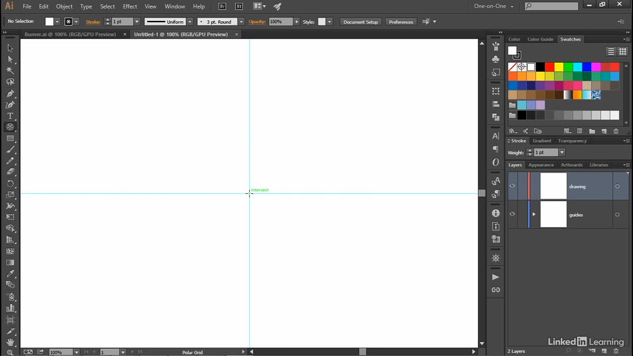Open the Align panel icon

tap(496, 104)
